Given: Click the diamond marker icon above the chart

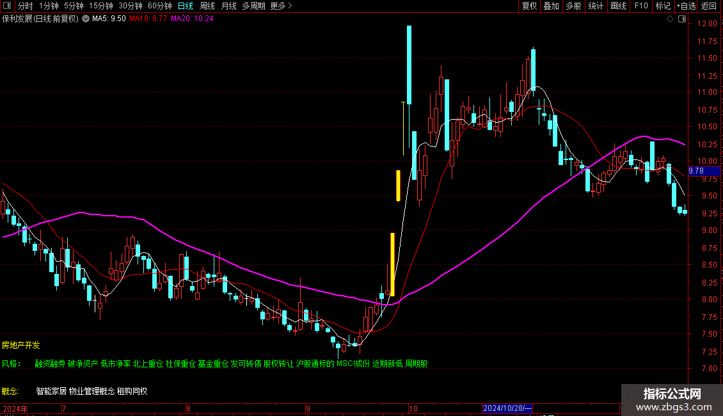Looking at the screenshot, I should pos(671,19).
